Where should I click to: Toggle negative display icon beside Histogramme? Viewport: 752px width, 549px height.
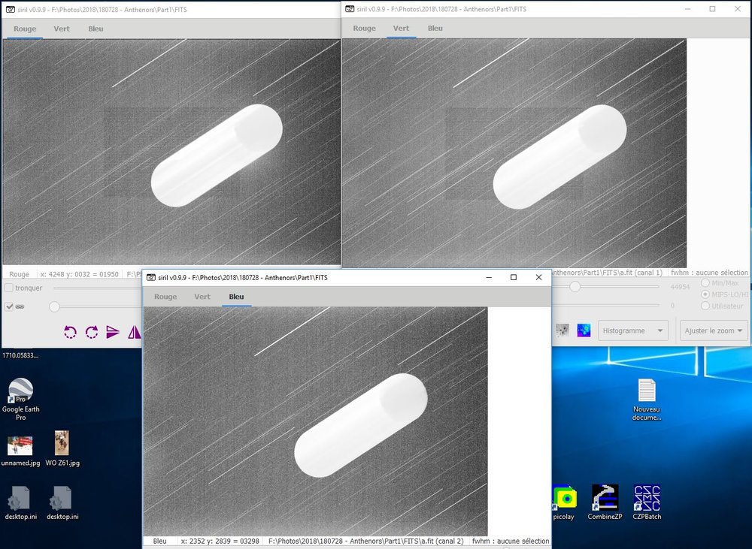click(562, 330)
